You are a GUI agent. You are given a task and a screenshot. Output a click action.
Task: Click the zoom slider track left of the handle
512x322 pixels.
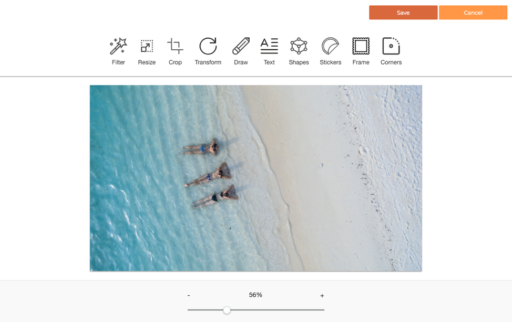coord(205,310)
